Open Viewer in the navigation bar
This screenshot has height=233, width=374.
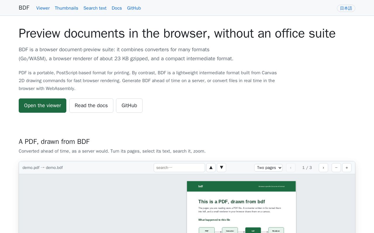(43, 8)
